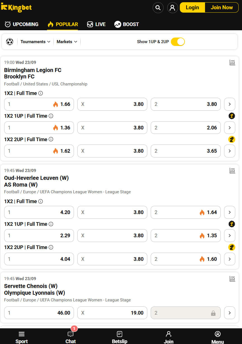Click the Join Now button
The height and width of the screenshot is (344, 242).
[x=222, y=8]
